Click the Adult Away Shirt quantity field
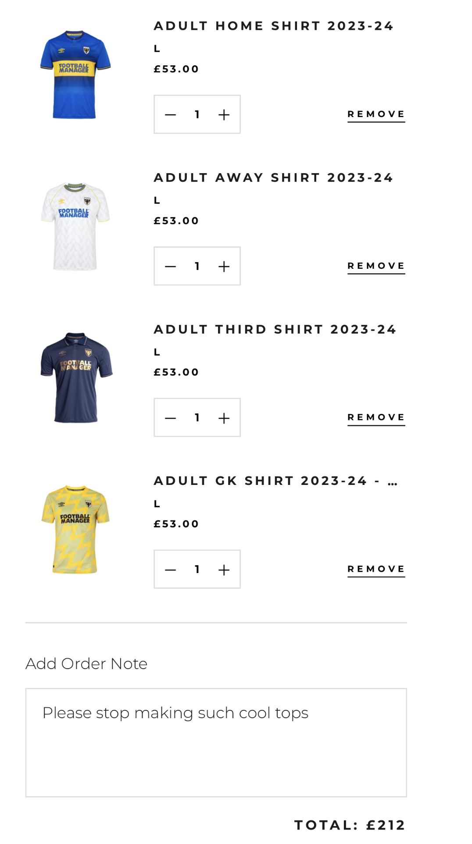 click(x=197, y=267)
